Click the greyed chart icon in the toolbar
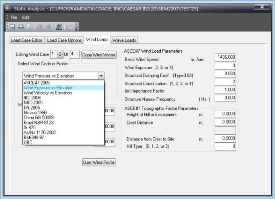This screenshot has width=275, height=199. coord(70,27)
